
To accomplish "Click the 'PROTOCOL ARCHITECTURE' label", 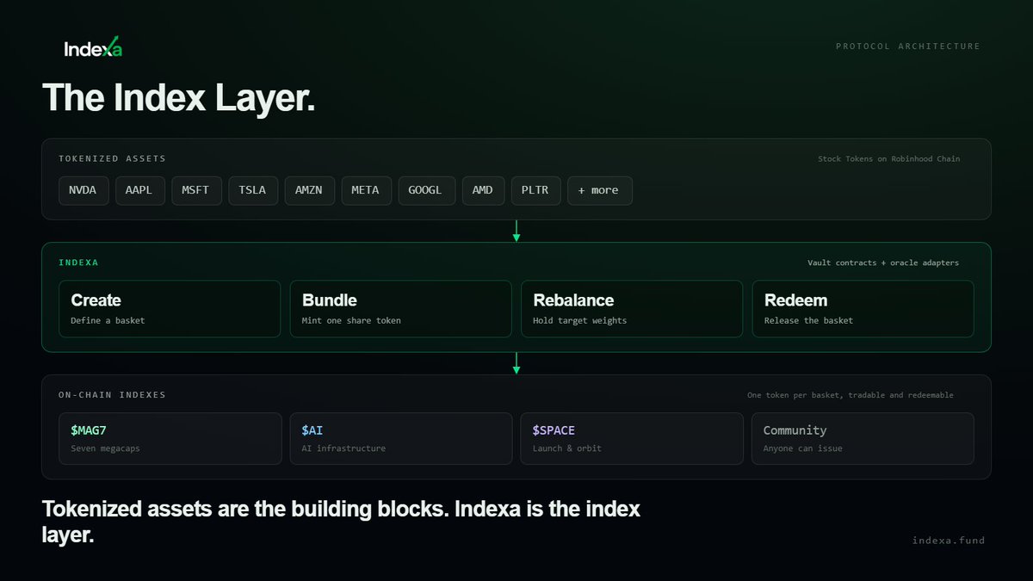I will coord(908,46).
